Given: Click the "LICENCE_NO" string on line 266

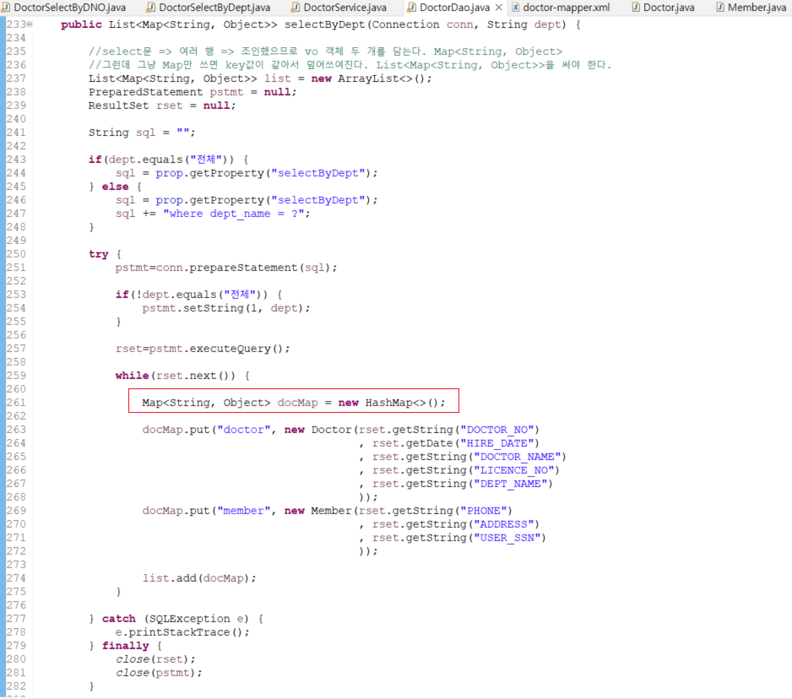Looking at the screenshot, I should point(513,470).
